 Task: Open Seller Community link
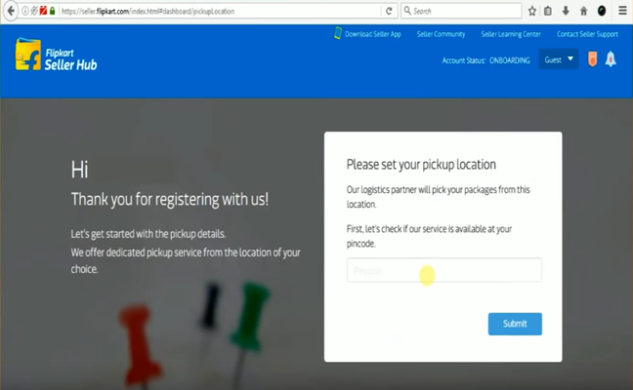click(x=441, y=34)
